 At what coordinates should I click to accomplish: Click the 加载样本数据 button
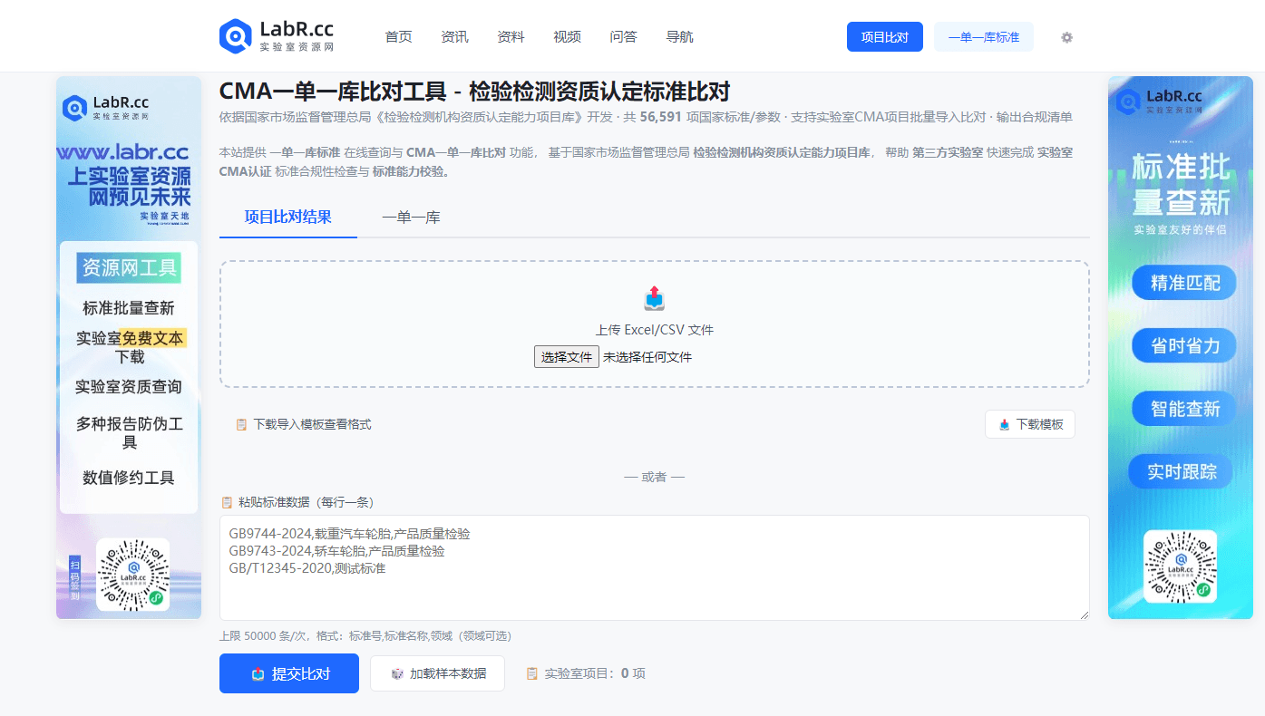(x=437, y=673)
